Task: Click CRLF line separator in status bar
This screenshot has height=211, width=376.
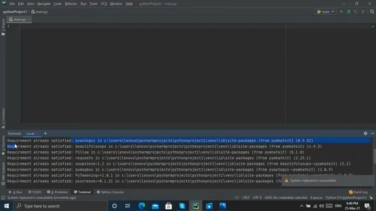Action: pos(246,198)
